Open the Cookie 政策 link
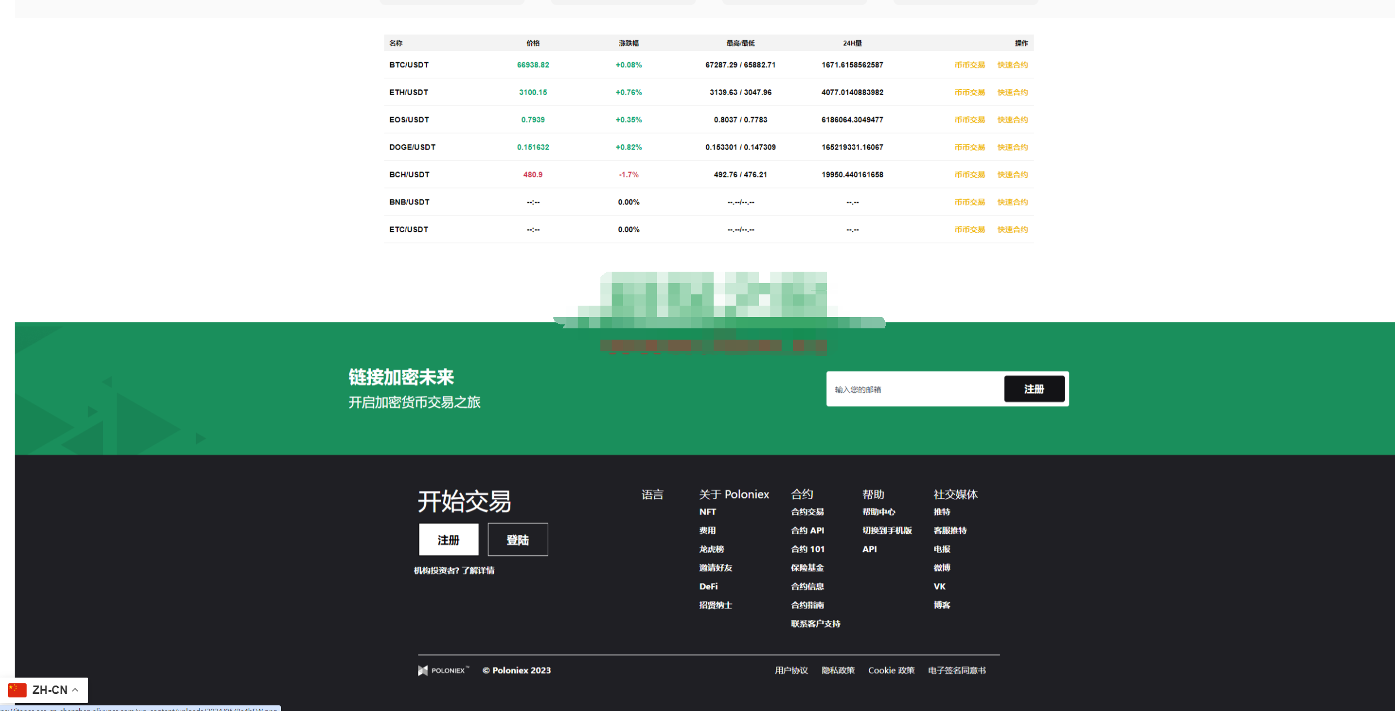This screenshot has width=1395, height=711. 891,670
